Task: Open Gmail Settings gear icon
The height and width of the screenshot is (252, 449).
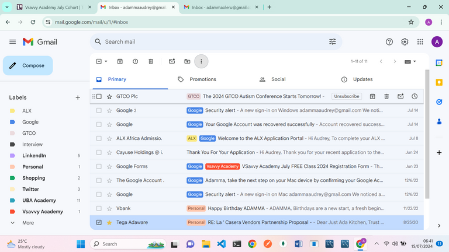Action: [405, 42]
